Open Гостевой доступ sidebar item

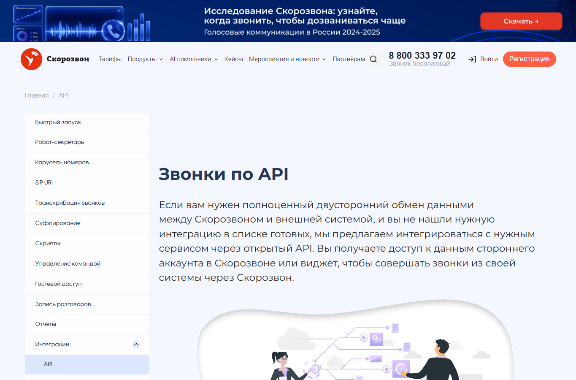(87, 284)
